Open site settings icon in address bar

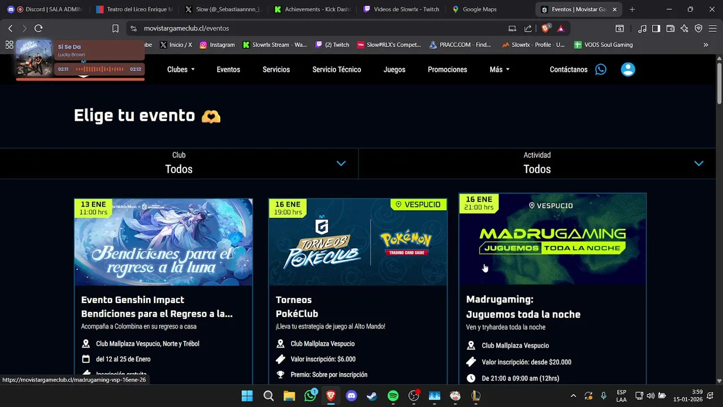[x=133, y=28]
